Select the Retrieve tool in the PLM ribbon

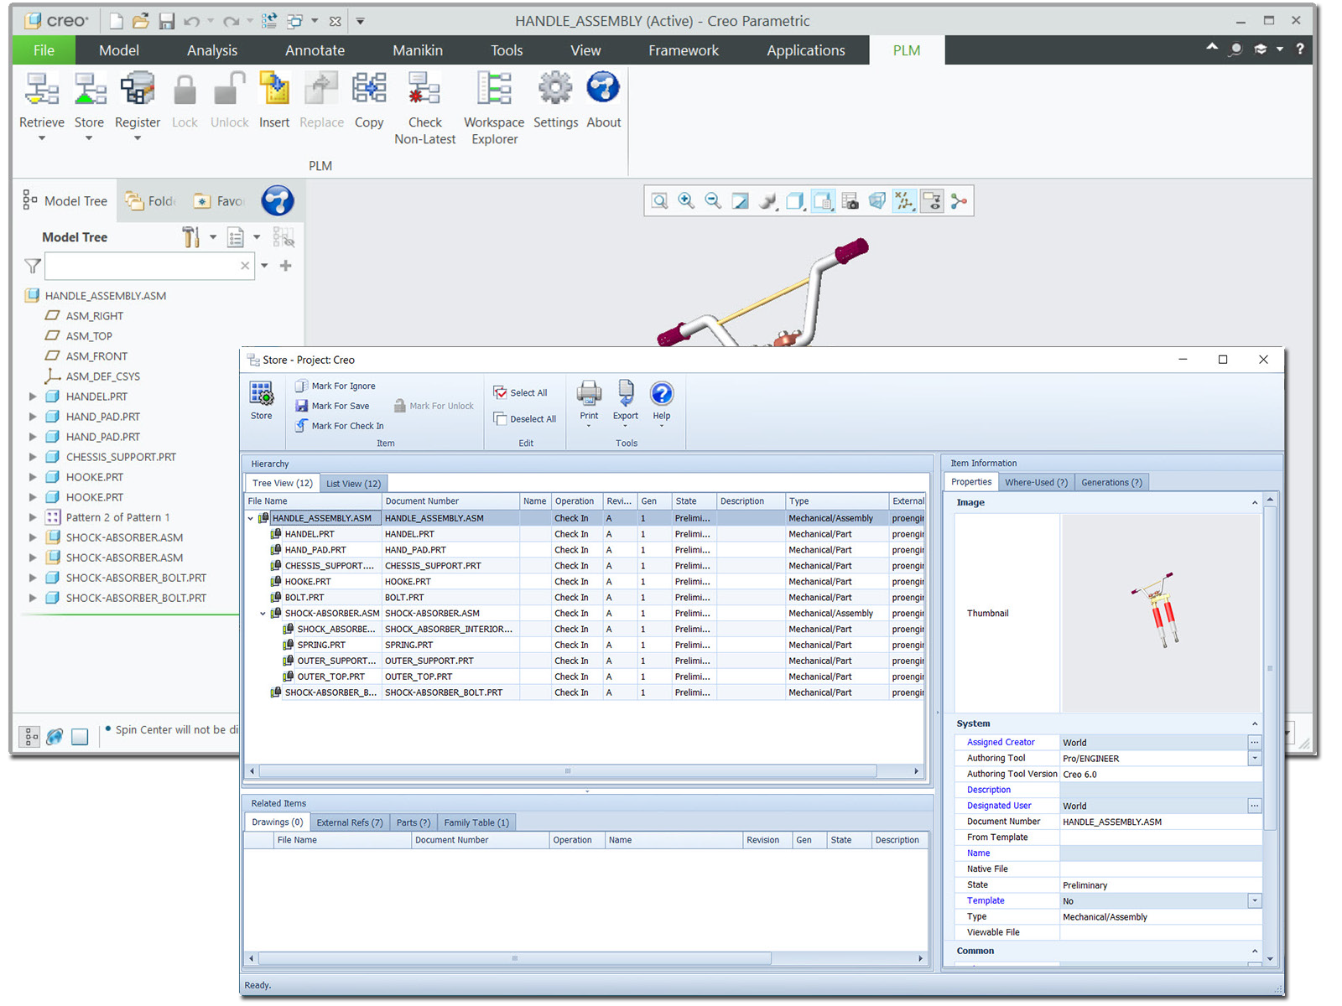click(x=41, y=101)
